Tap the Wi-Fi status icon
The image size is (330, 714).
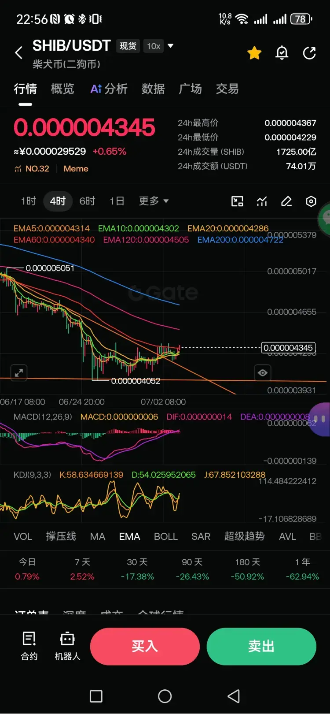[x=242, y=19]
